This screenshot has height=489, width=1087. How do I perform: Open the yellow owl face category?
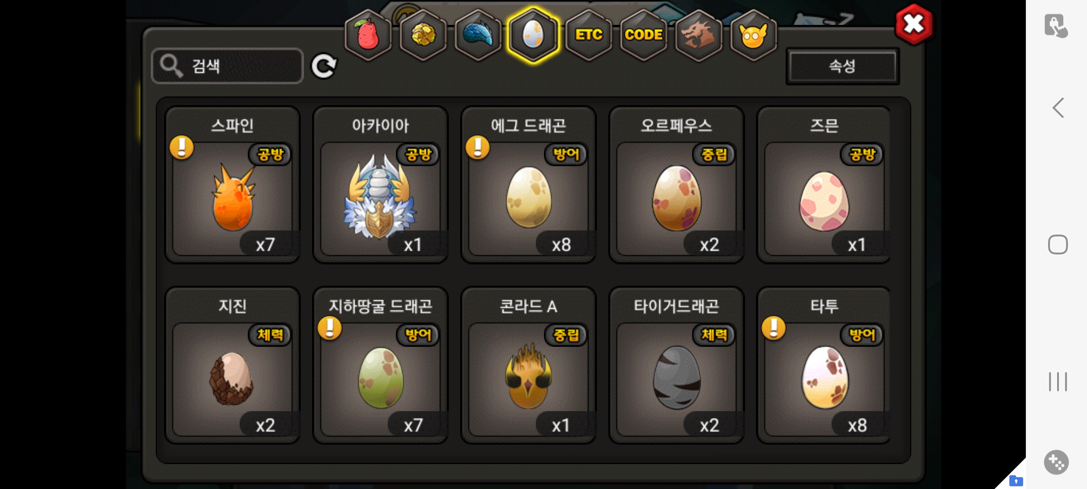pyautogui.click(x=754, y=35)
